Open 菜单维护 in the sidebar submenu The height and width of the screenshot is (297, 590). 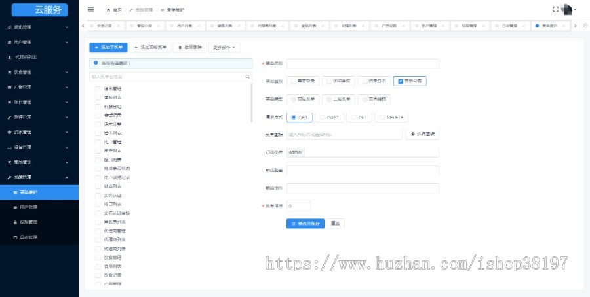point(39,192)
